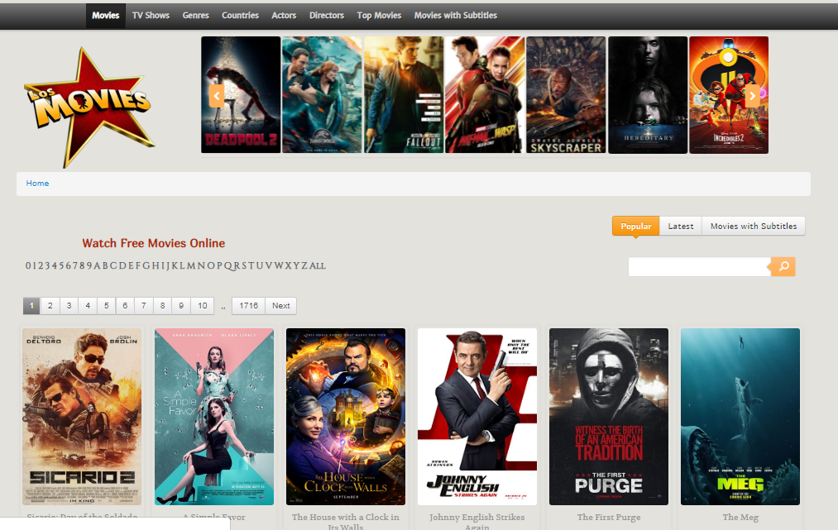Open the Actors menu item
This screenshot has width=838, height=530.
click(284, 16)
